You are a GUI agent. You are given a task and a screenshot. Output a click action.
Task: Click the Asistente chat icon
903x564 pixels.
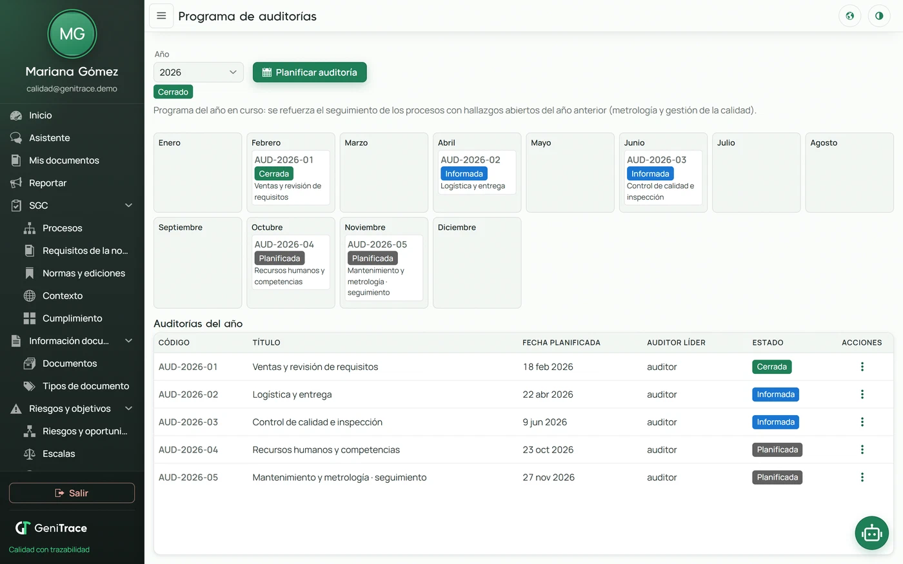coord(16,138)
